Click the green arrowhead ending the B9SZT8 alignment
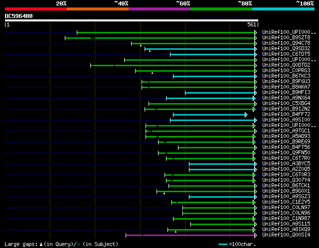The width and height of the screenshot is (319, 248). pyautogui.click(x=256, y=38)
